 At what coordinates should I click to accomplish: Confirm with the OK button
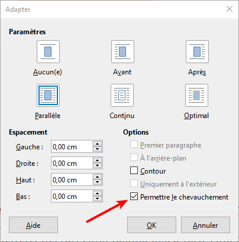coord(151,225)
